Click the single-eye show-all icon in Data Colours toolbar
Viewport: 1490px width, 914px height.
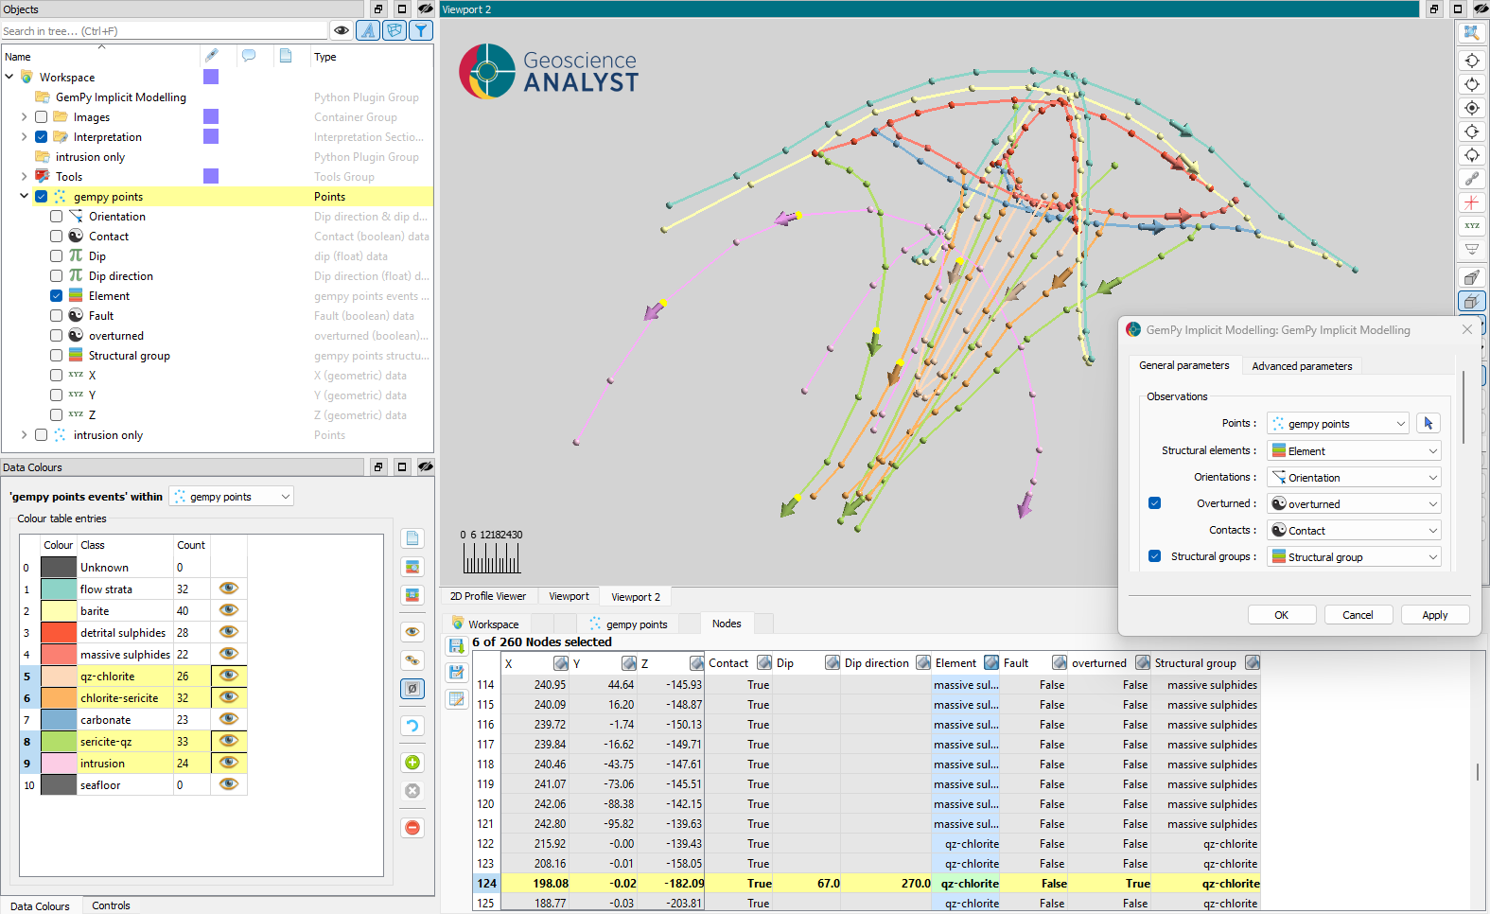click(412, 631)
